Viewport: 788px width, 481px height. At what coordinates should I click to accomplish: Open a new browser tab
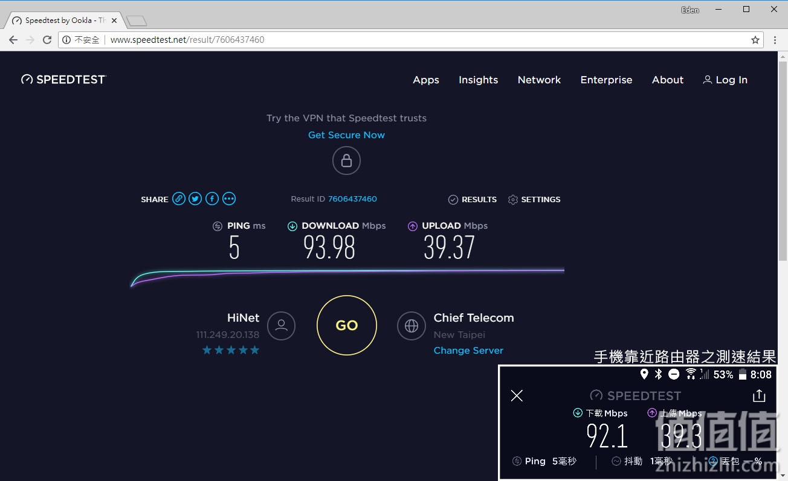pyautogui.click(x=137, y=21)
